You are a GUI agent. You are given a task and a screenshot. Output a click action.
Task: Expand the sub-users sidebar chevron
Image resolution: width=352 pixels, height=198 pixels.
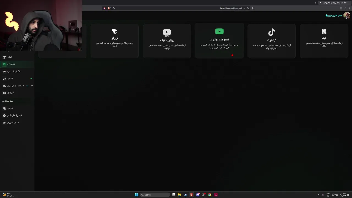pos(32,86)
